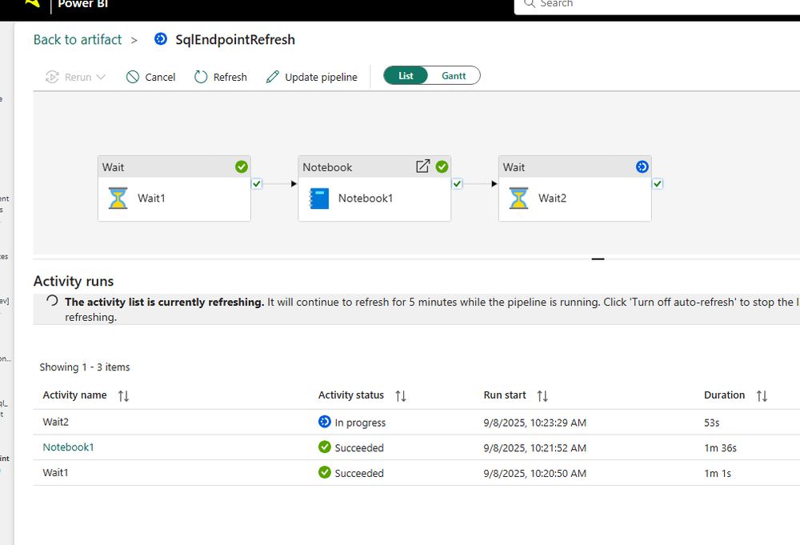Sort by Duration arrows
The height and width of the screenshot is (545, 800).
[x=762, y=396]
